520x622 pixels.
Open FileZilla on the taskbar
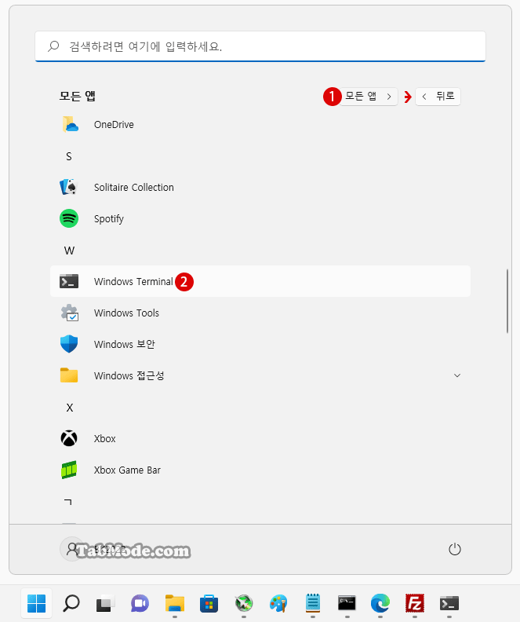415,603
